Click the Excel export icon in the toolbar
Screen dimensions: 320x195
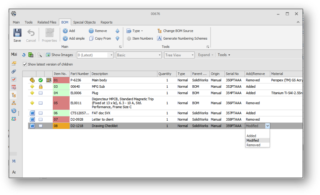coord(31,55)
